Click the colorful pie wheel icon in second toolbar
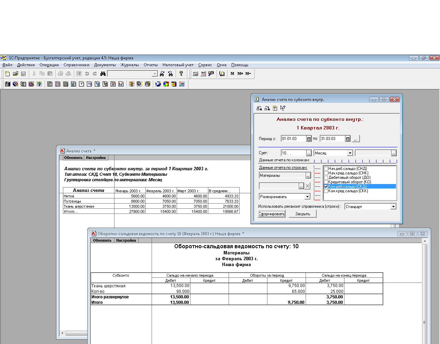Viewport: 440px width, 344px height. (x=147, y=84)
